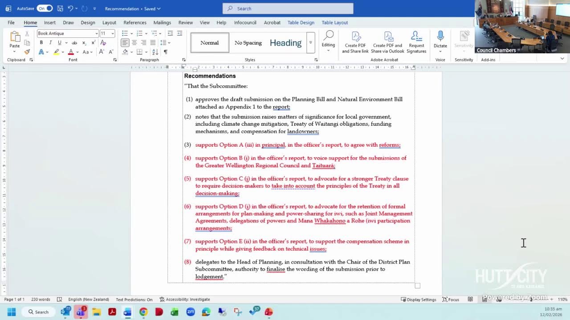Click the Align Right icon
Screen dimensions: 570x320
point(143,43)
